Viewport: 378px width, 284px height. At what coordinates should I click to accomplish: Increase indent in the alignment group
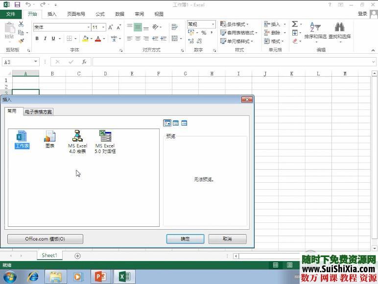[x=164, y=39]
